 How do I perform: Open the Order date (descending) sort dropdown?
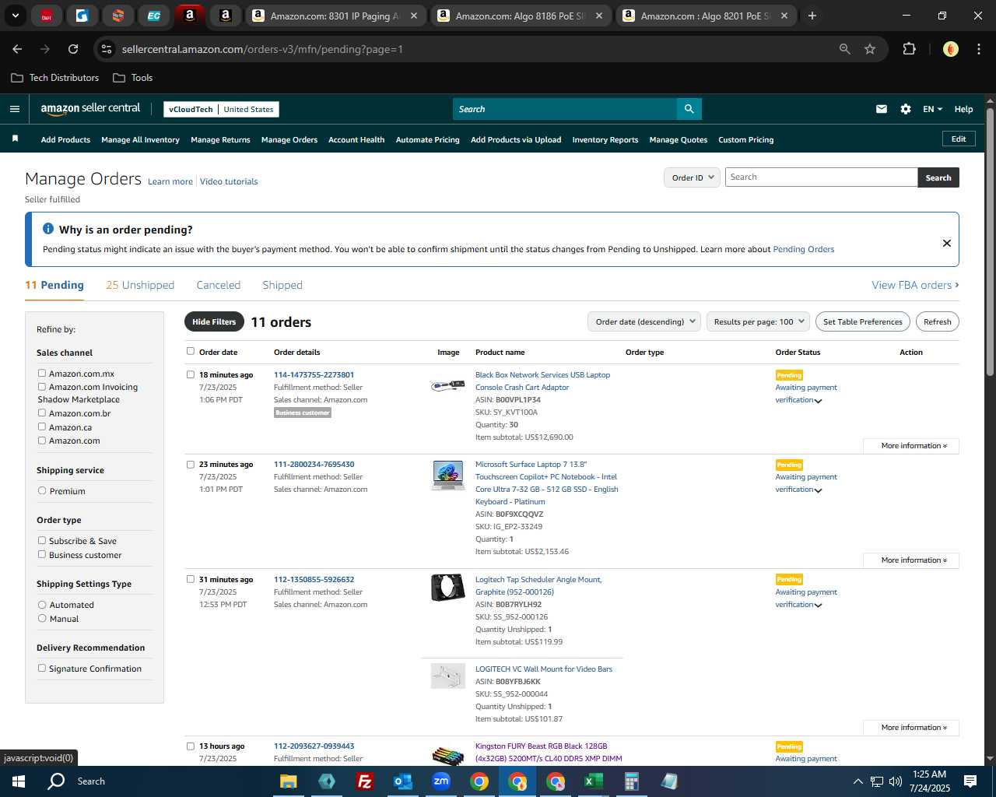[x=644, y=321]
